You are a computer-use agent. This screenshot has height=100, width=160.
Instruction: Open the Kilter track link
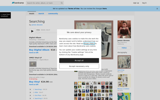tap(36, 93)
